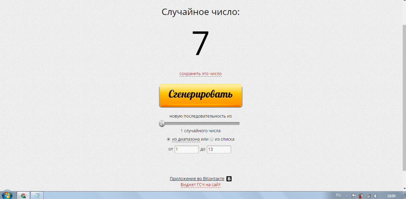Open the notepad document taskbar icon
The image size is (406, 199).
pos(37,195)
